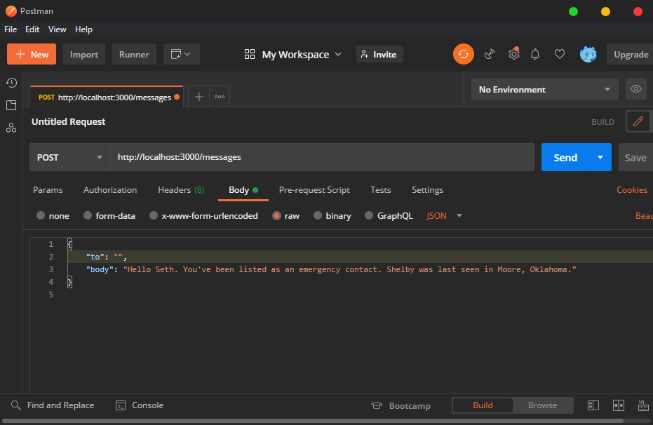653x425 pixels.
Task: Open the Cookies link
Action: (632, 190)
